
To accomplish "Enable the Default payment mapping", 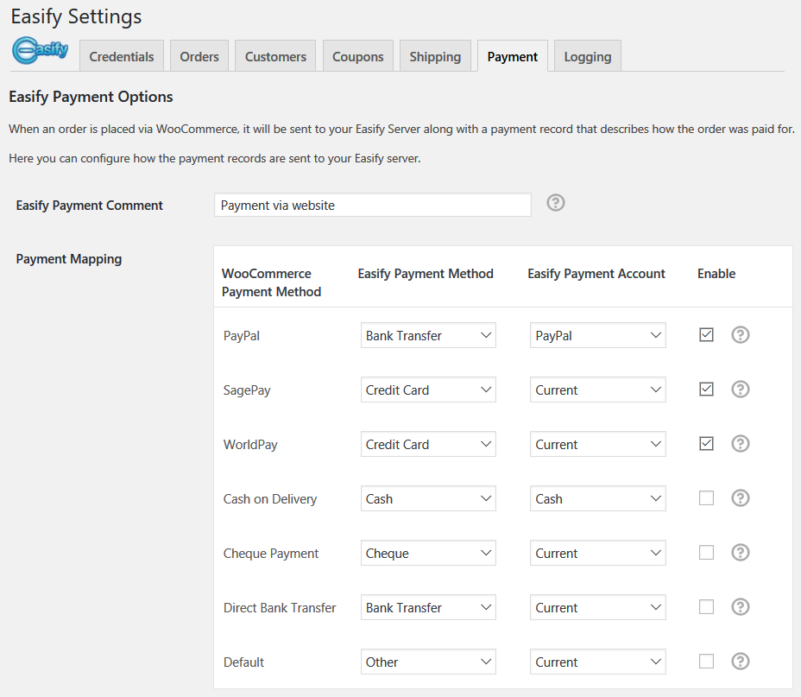I will point(707,662).
